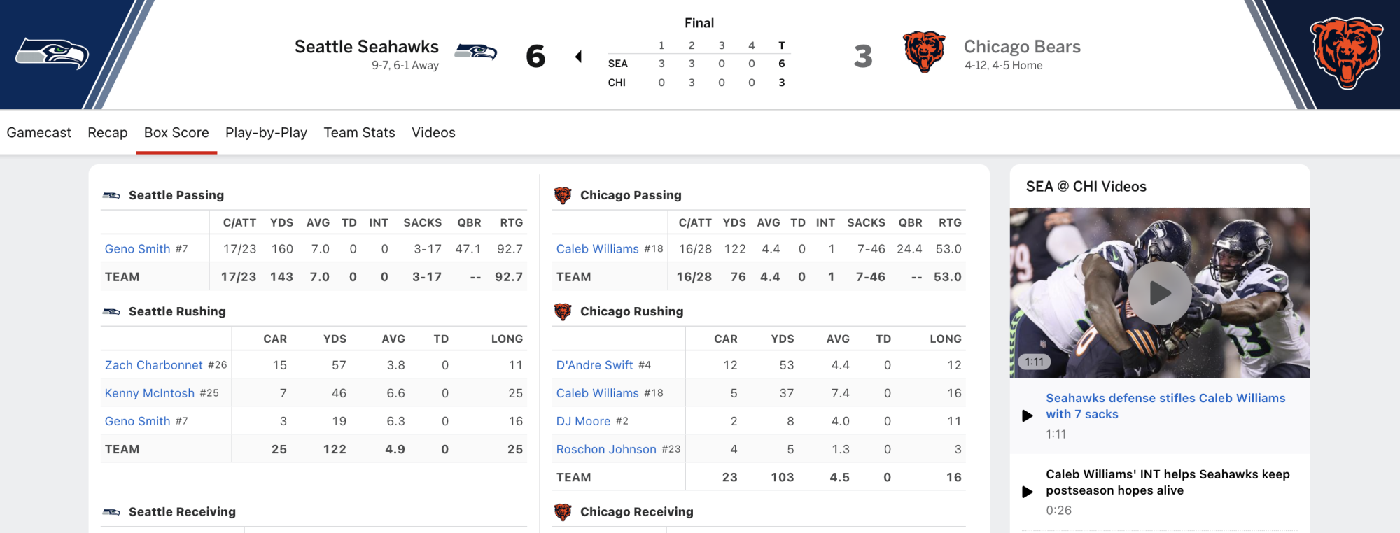Click the Bears icon next to Chicago Passing
The width and height of the screenshot is (1400, 533).
pos(563,195)
